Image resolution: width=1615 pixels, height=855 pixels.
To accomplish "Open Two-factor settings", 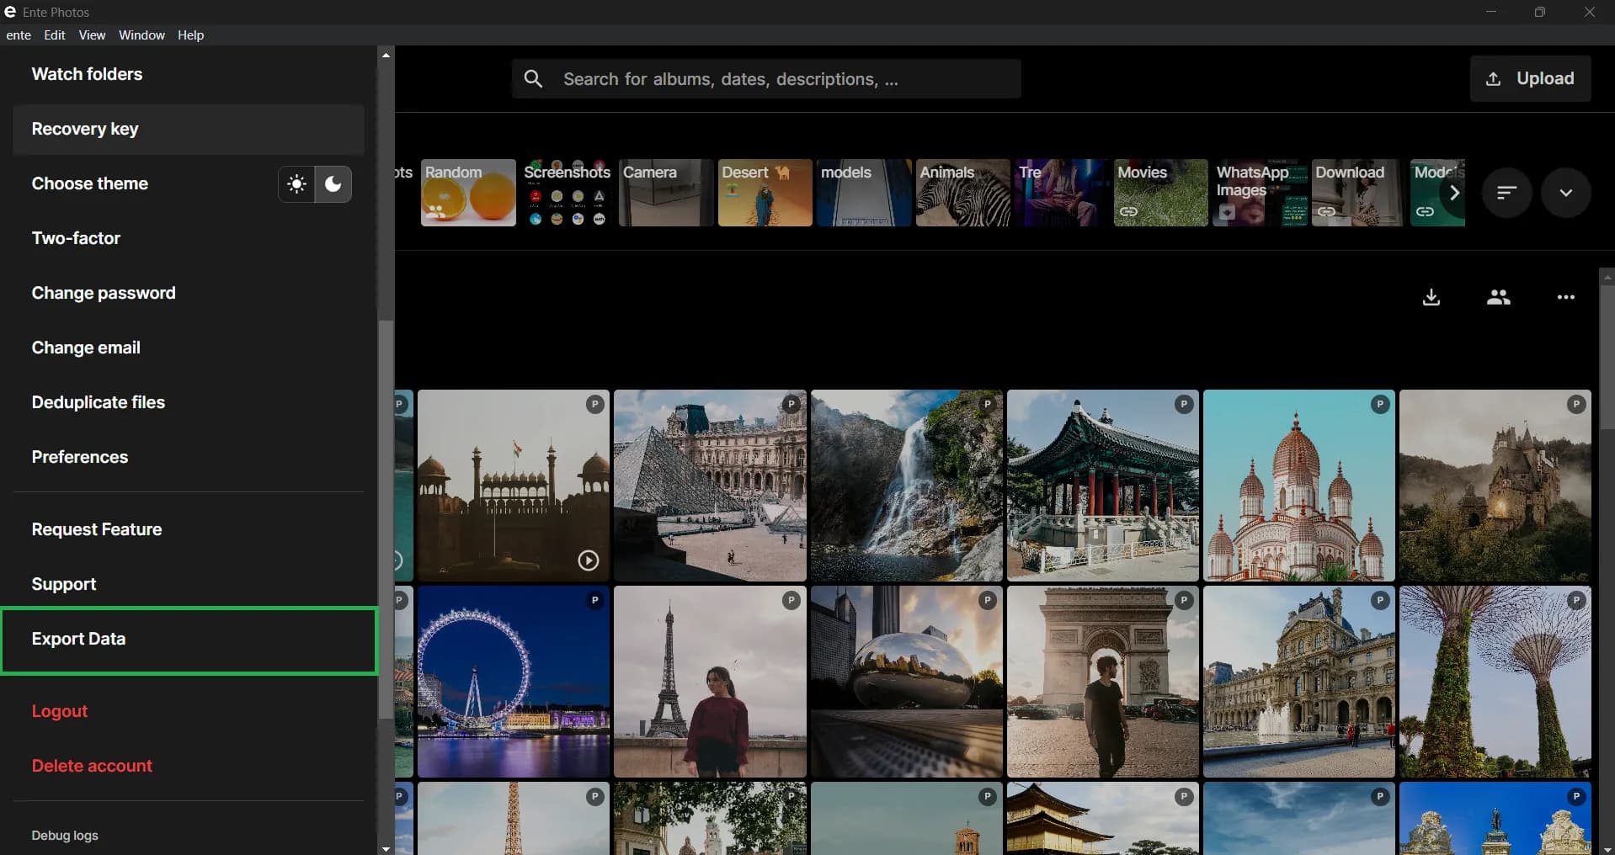I will click(76, 238).
